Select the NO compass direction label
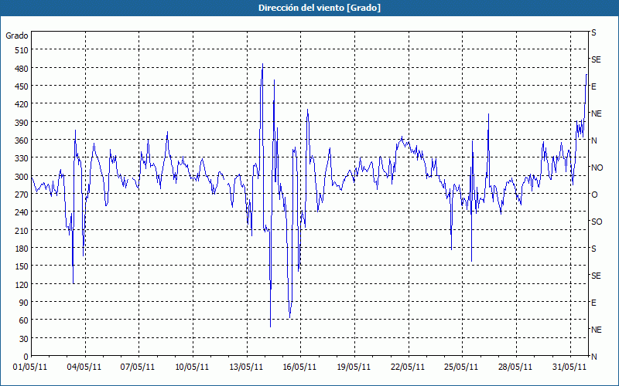619x386 pixels. click(x=597, y=168)
